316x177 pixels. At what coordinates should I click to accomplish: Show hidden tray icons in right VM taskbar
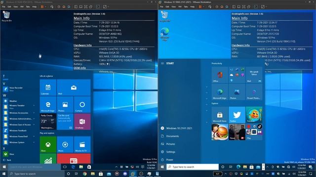coord(268,167)
